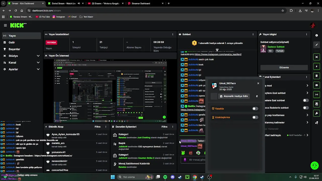
Task: Open the Yayın bilgisi panel three-dot menu
Action: point(306,34)
